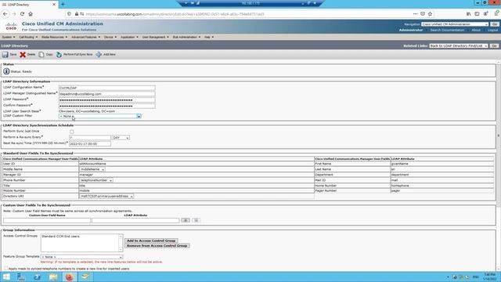The image size is (501, 282).
Task: Click the LDAP Password field
Action: (x=106, y=100)
